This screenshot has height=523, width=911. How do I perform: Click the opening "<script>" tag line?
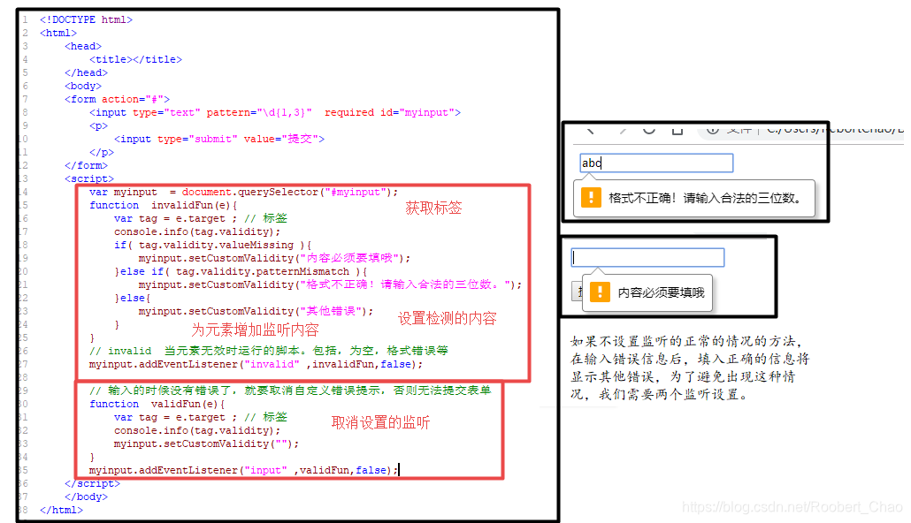89,178
